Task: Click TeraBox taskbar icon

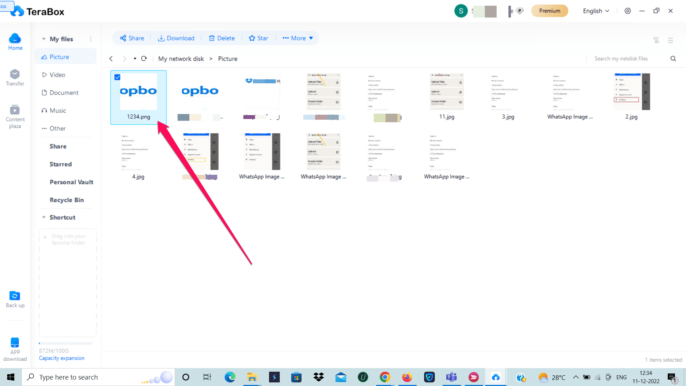Action: tap(496, 377)
